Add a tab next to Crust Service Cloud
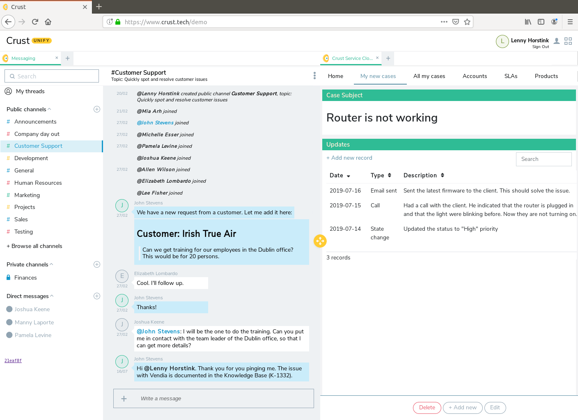Image resolution: width=578 pixels, height=420 pixels. pyautogui.click(x=388, y=58)
